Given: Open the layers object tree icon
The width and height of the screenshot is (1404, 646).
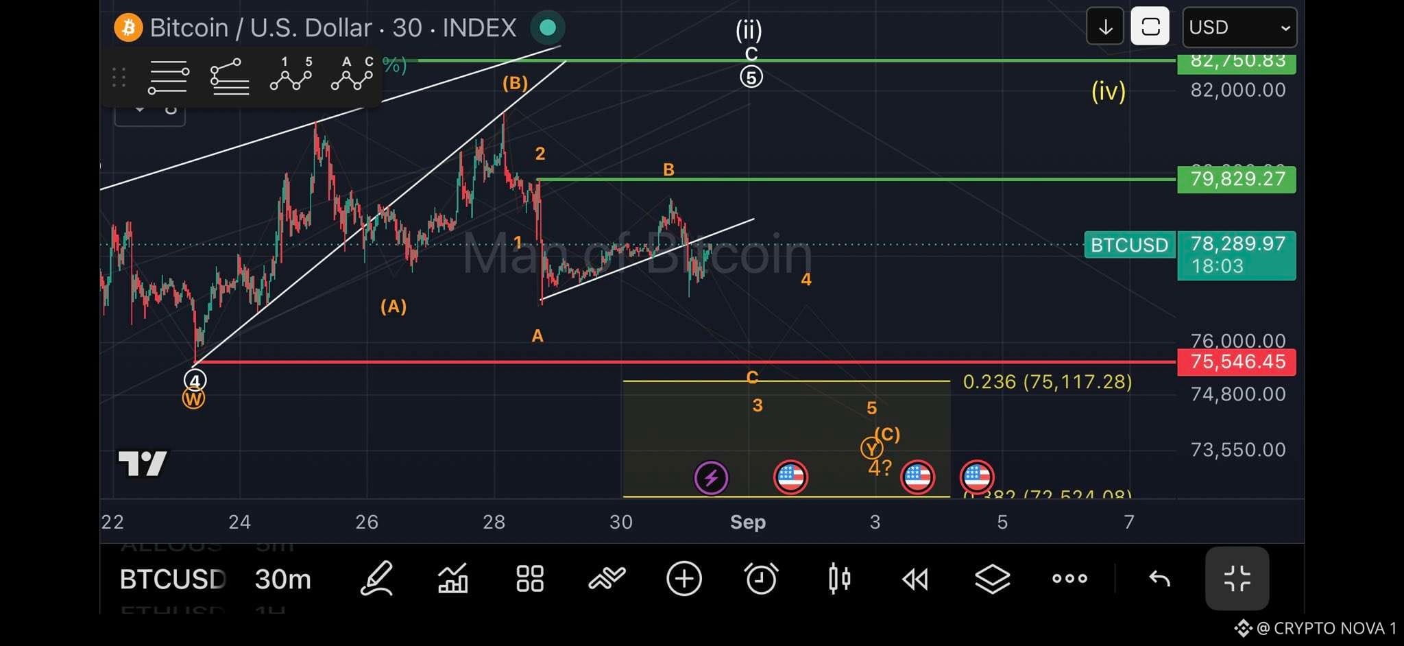Looking at the screenshot, I should coord(992,579).
